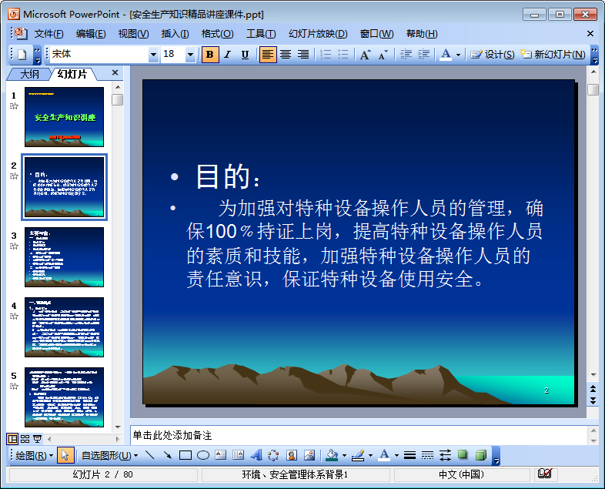Screen dimensions: 605x489
Task: Toggle Underline formatting
Action: click(245, 55)
